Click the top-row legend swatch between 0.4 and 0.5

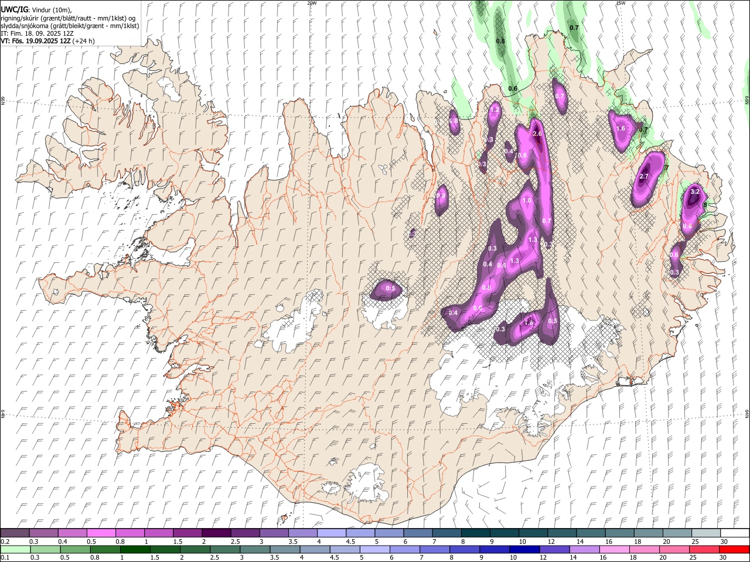click(72, 533)
